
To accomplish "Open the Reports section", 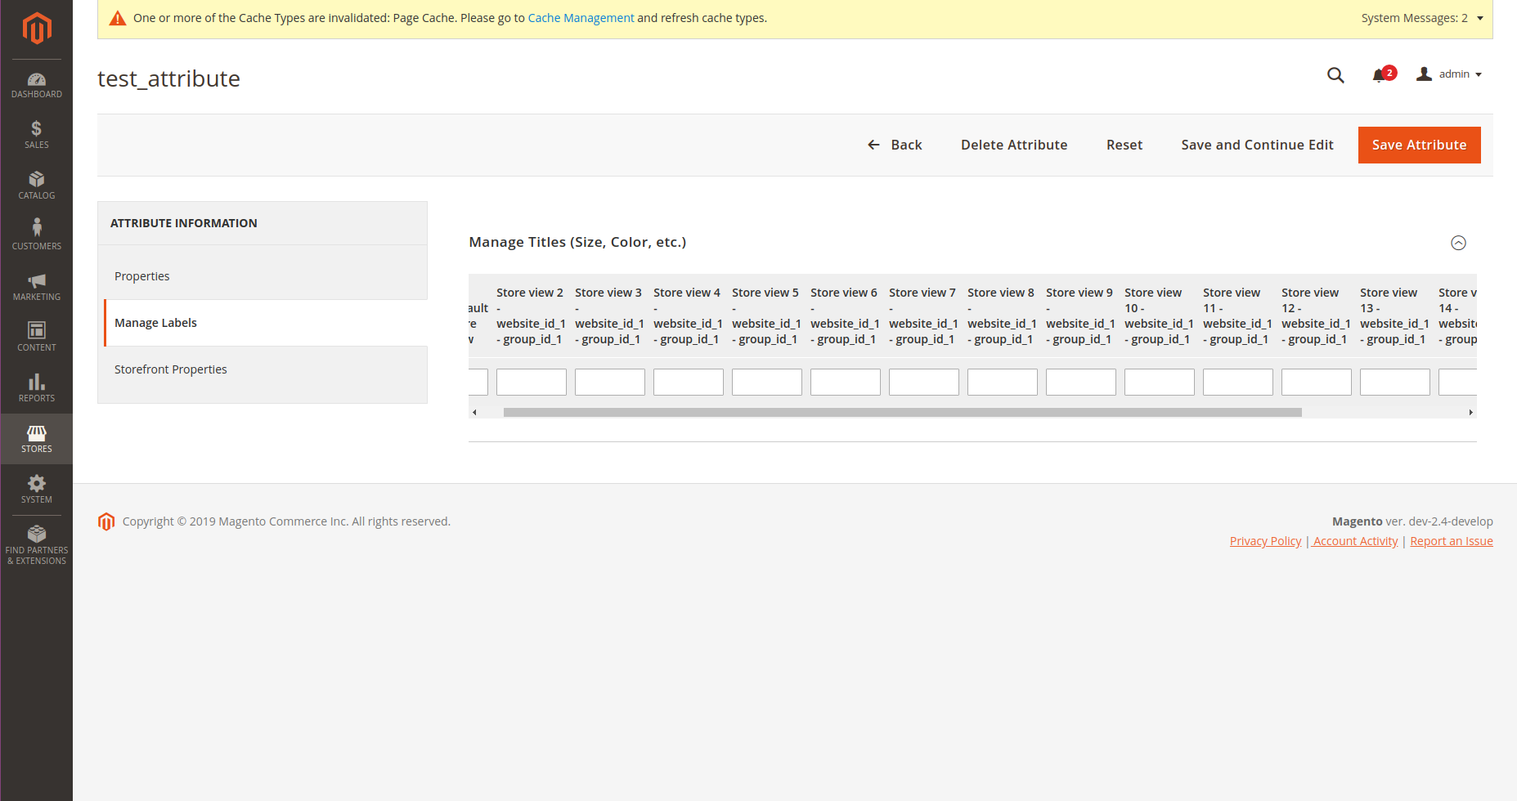I will coord(36,387).
